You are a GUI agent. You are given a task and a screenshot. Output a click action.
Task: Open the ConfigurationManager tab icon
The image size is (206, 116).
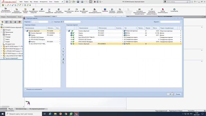(11, 22)
